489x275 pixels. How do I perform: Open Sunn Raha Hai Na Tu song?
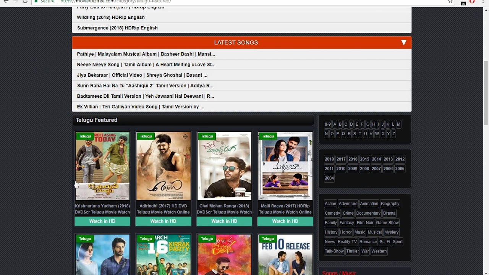pyautogui.click(x=145, y=86)
